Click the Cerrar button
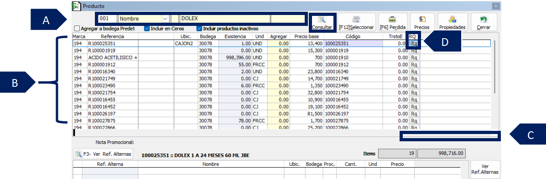The height and width of the screenshot is (179, 546). (x=484, y=23)
